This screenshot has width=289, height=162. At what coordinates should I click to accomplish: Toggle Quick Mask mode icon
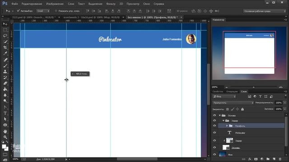coord(5,154)
